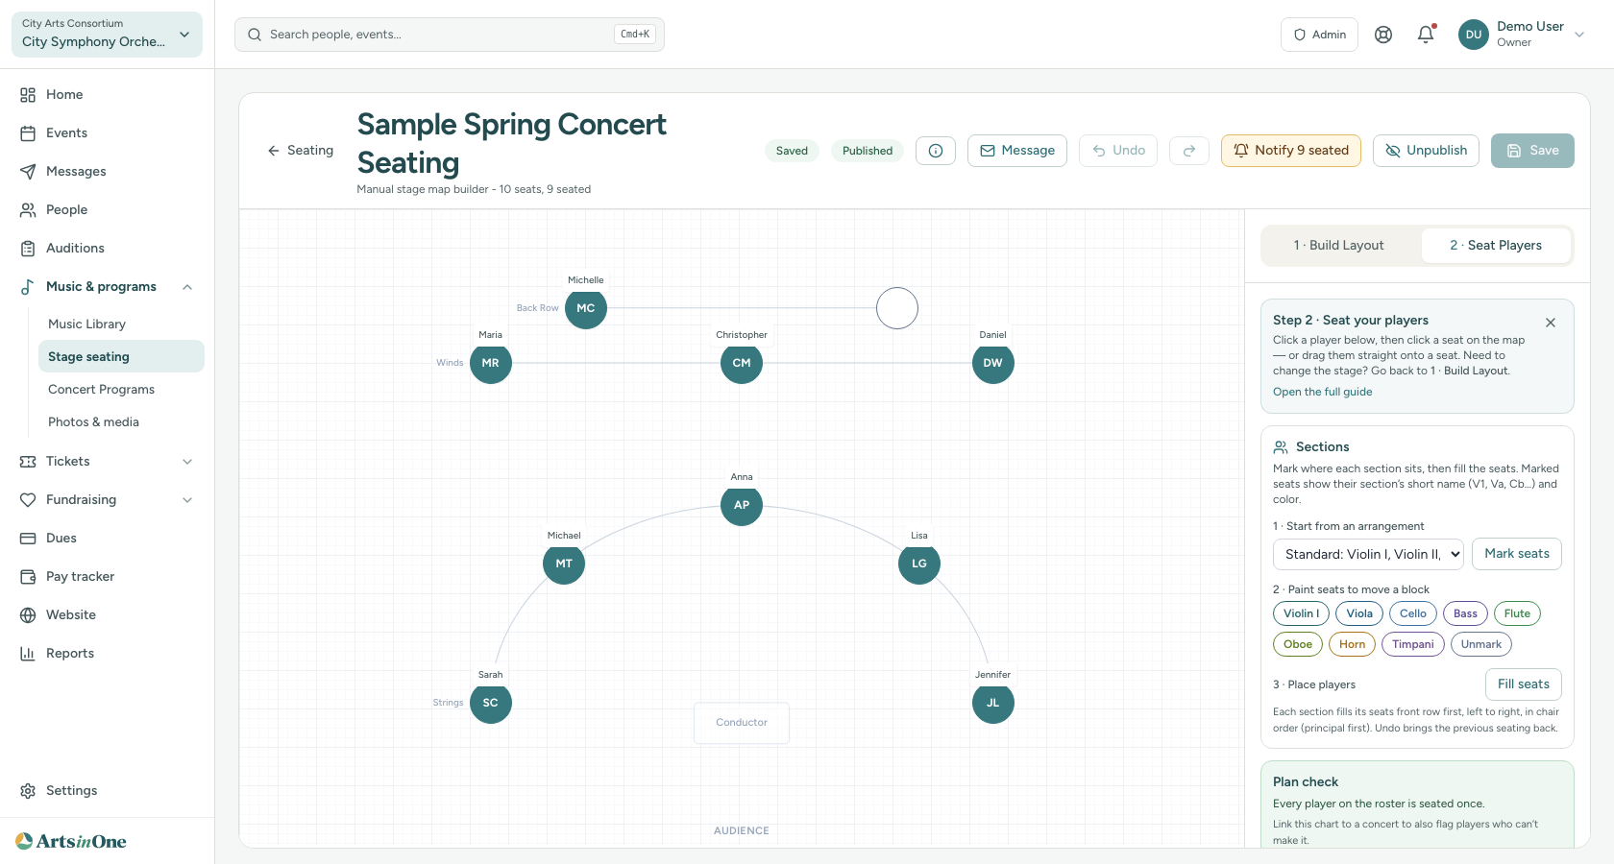Open the help lifebuoy icon
This screenshot has width=1614, height=864.
(1383, 35)
